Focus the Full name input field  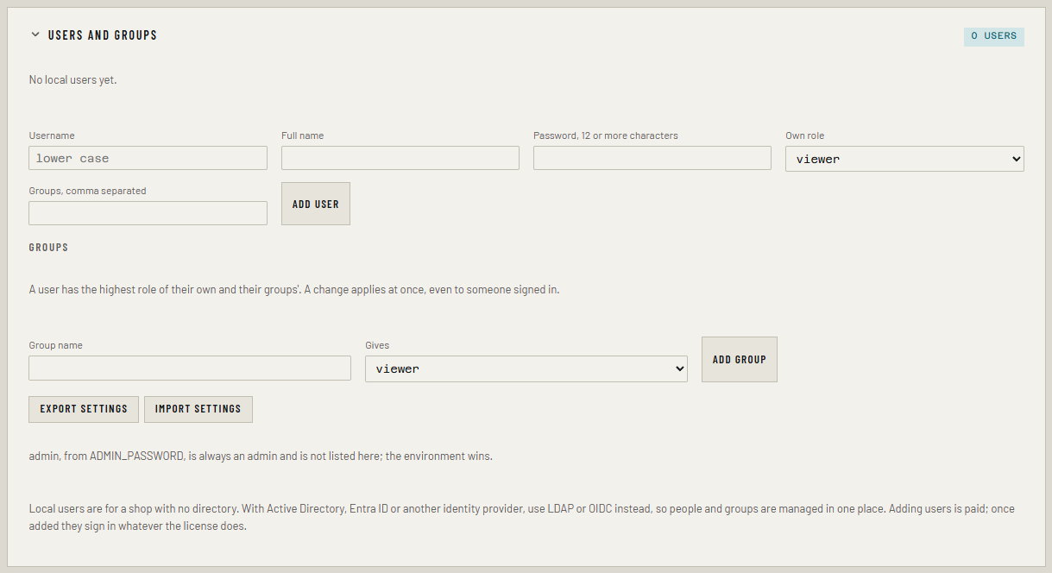(400, 158)
